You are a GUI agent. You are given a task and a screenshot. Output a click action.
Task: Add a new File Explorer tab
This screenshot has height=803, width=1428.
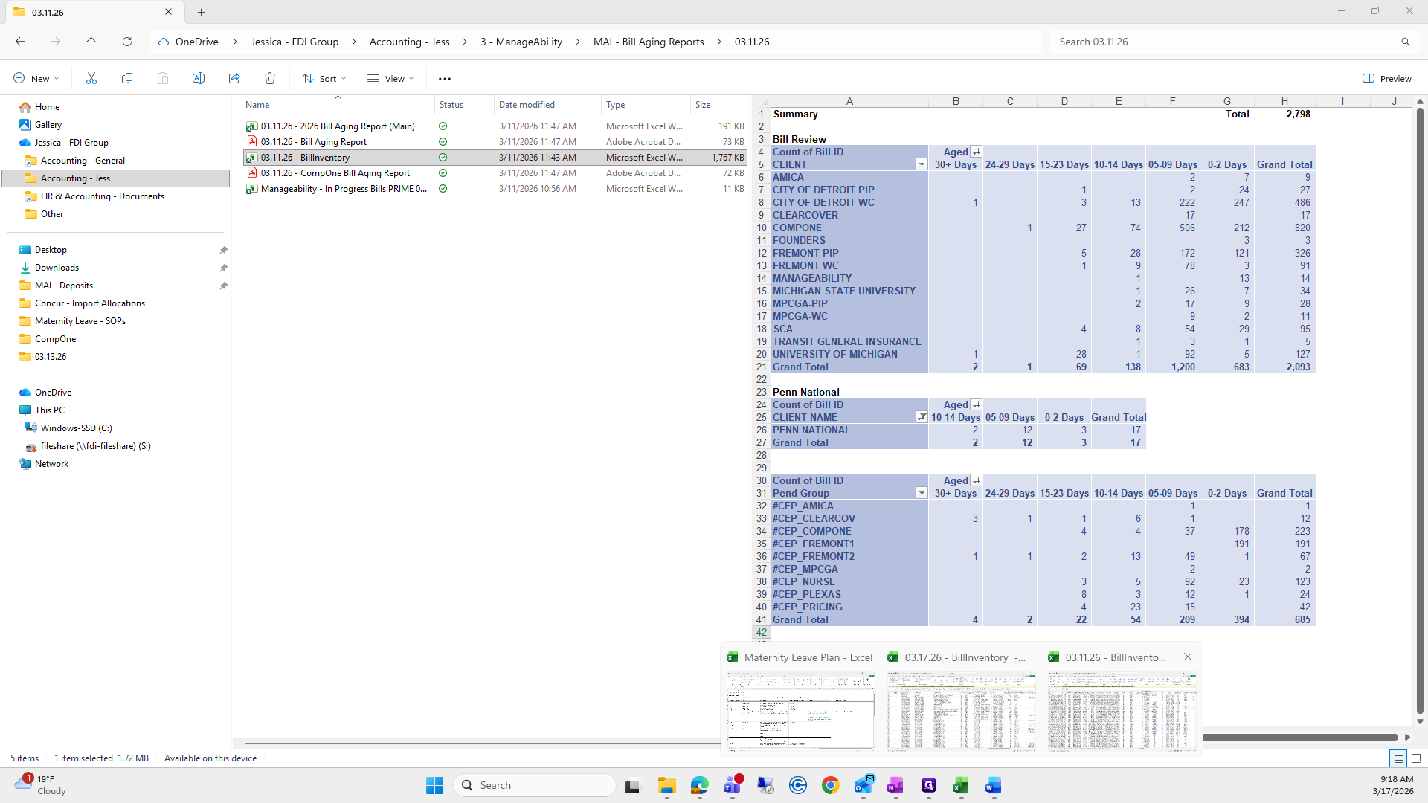(x=201, y=12)
